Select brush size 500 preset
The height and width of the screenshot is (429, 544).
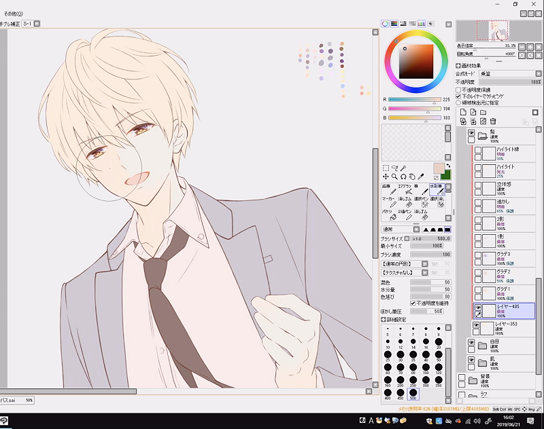click(413, 394)
